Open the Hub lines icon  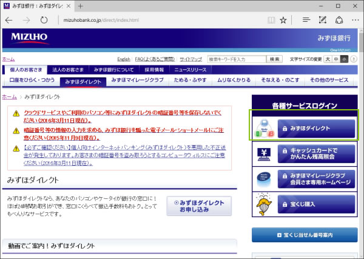pyautogui.click(x=306, y=20)
